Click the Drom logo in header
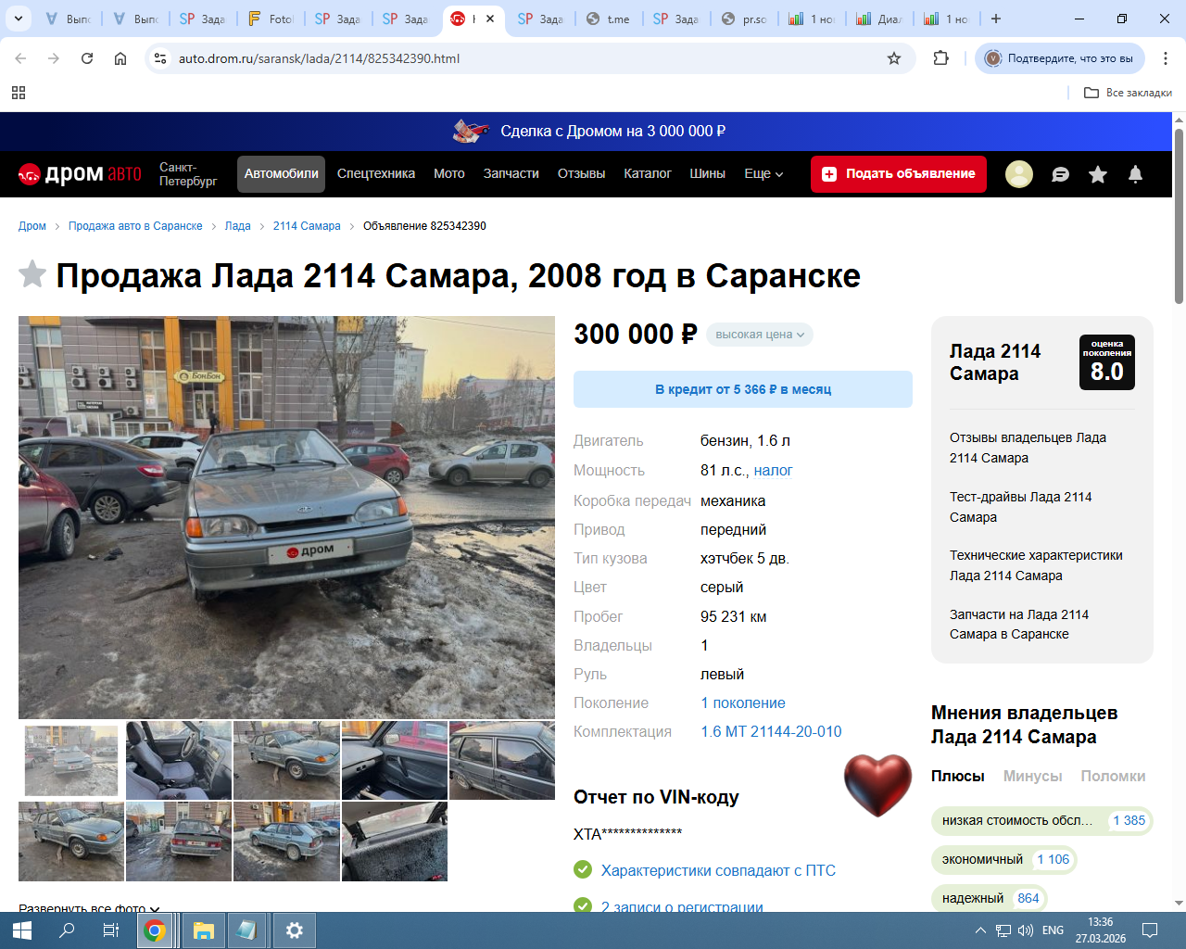Image resolution: width=1186 pixels, height=949 pixels. coord(81,174)
